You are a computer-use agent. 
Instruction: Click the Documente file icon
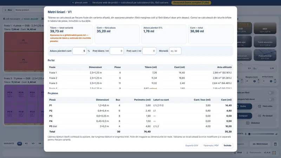pos(247,153)
